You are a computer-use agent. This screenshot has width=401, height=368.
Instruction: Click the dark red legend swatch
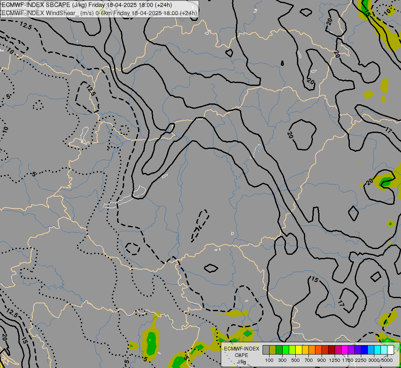pos(332,350)
